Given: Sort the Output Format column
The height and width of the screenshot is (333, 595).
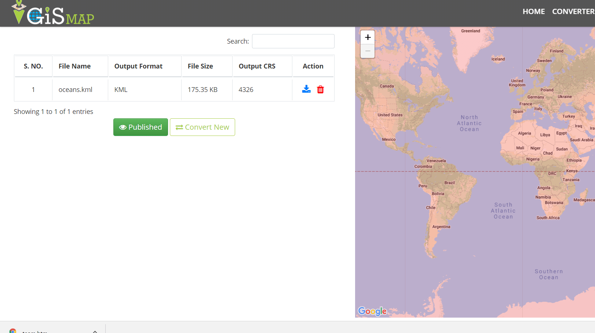Looking at the screenshot, I should [138, 66].
